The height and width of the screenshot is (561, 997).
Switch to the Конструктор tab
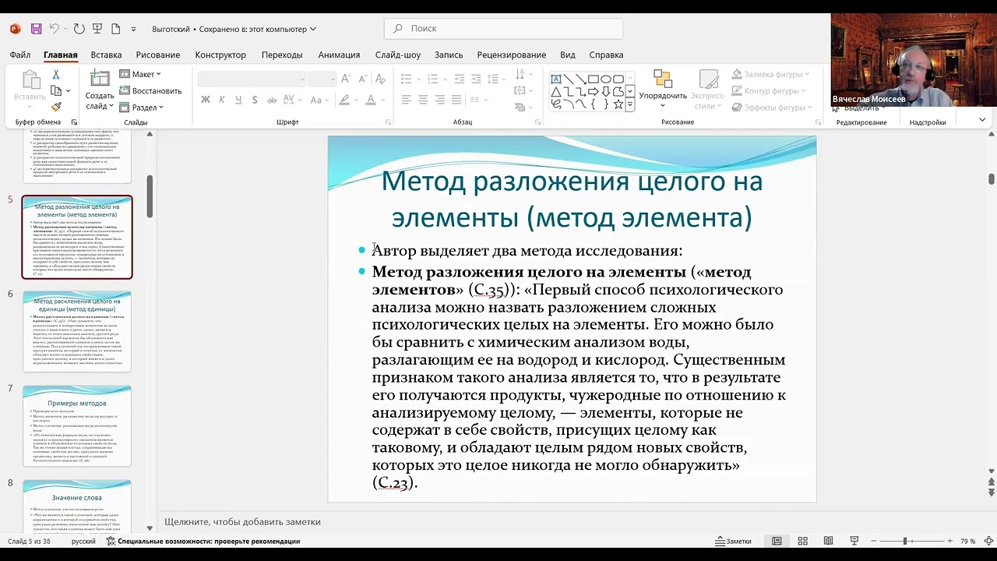[220, 55]
